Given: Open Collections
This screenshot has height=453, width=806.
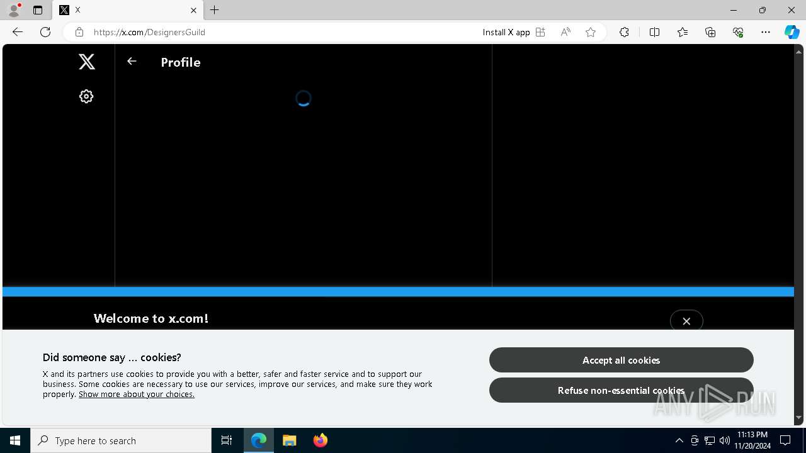Looking at the screenshot, I should coord(710,32).
